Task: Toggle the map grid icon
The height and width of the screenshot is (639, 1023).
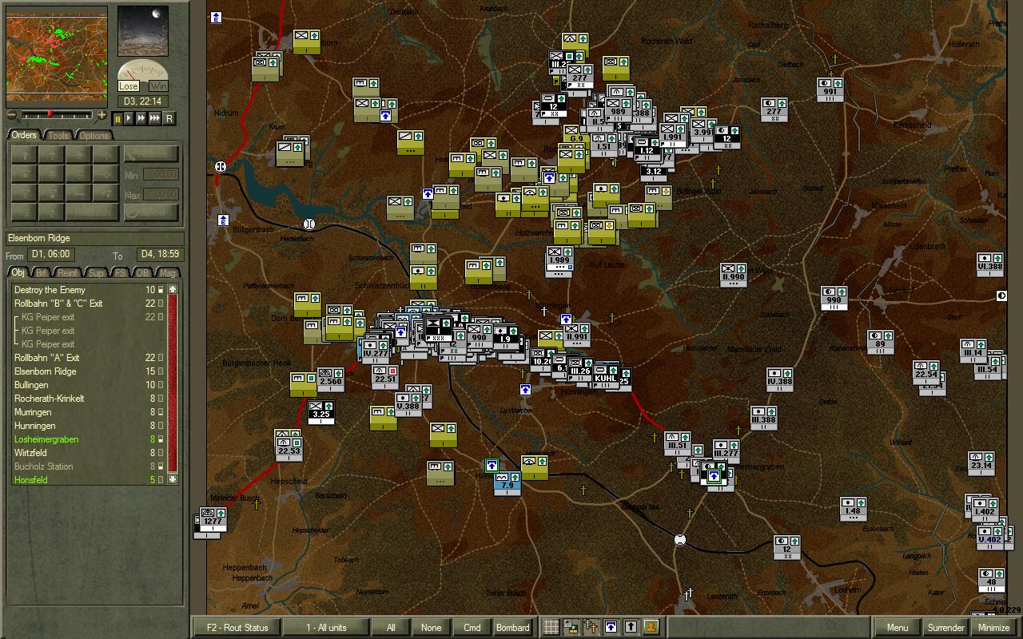Action: click(x=551, y=627)
